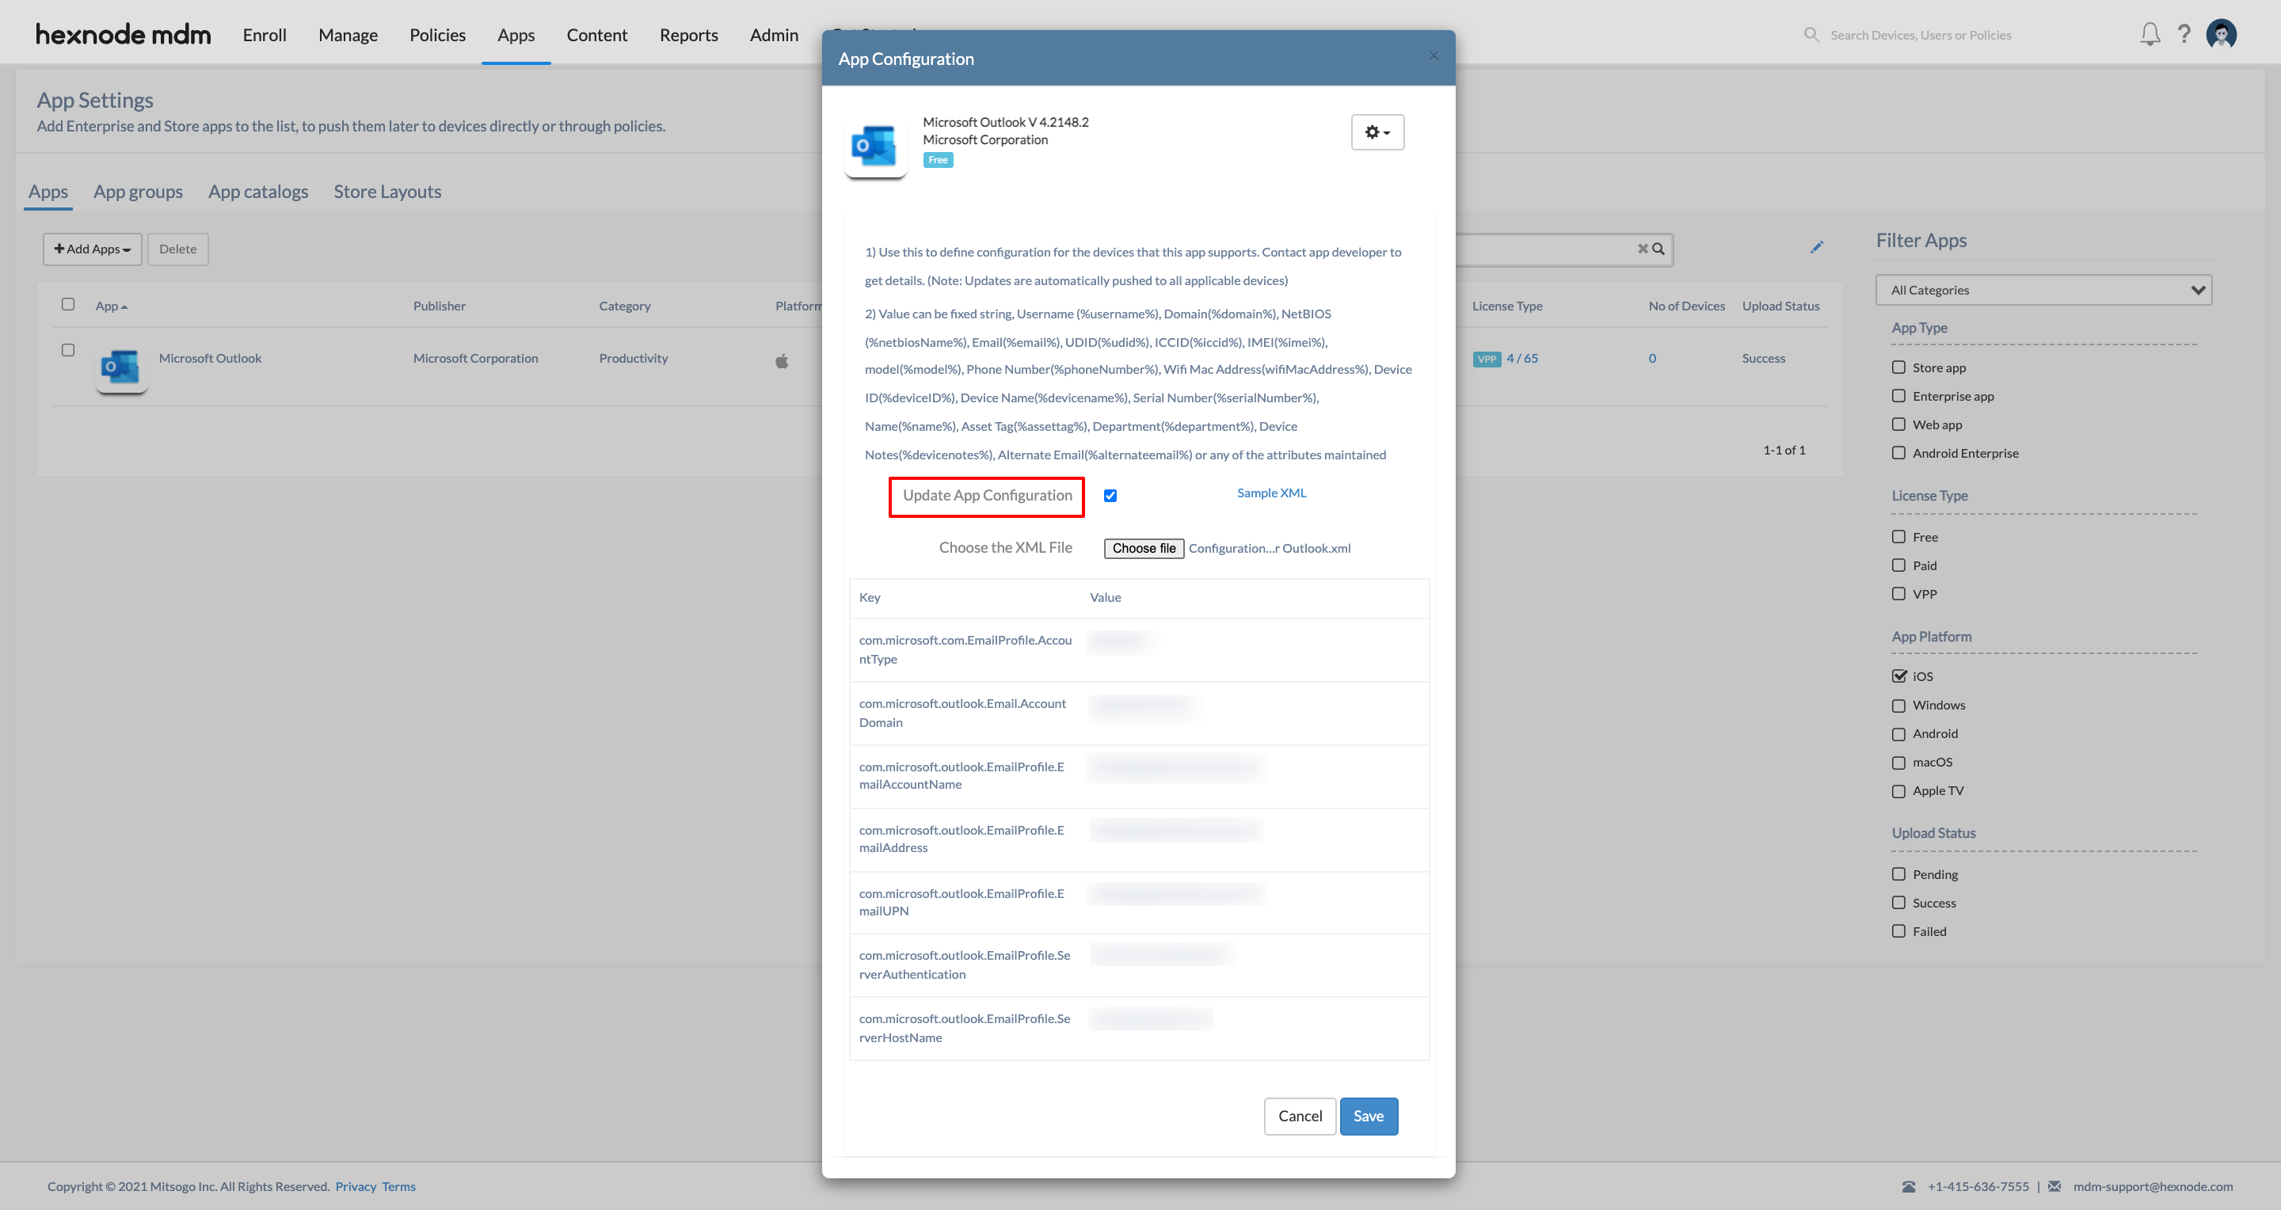Click the app list search magnifier icon

coord(1658,249)
